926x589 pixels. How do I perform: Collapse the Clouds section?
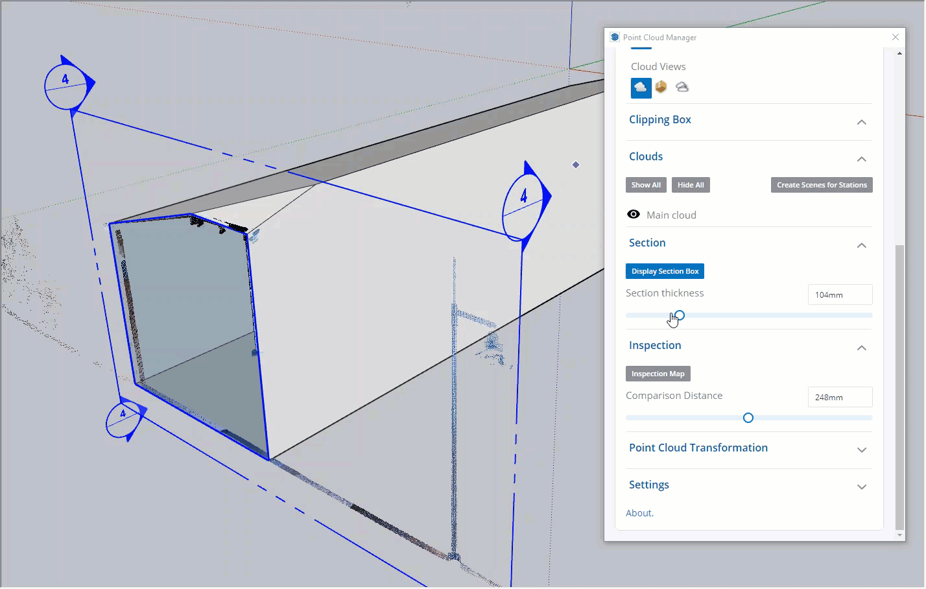point(861,159)
